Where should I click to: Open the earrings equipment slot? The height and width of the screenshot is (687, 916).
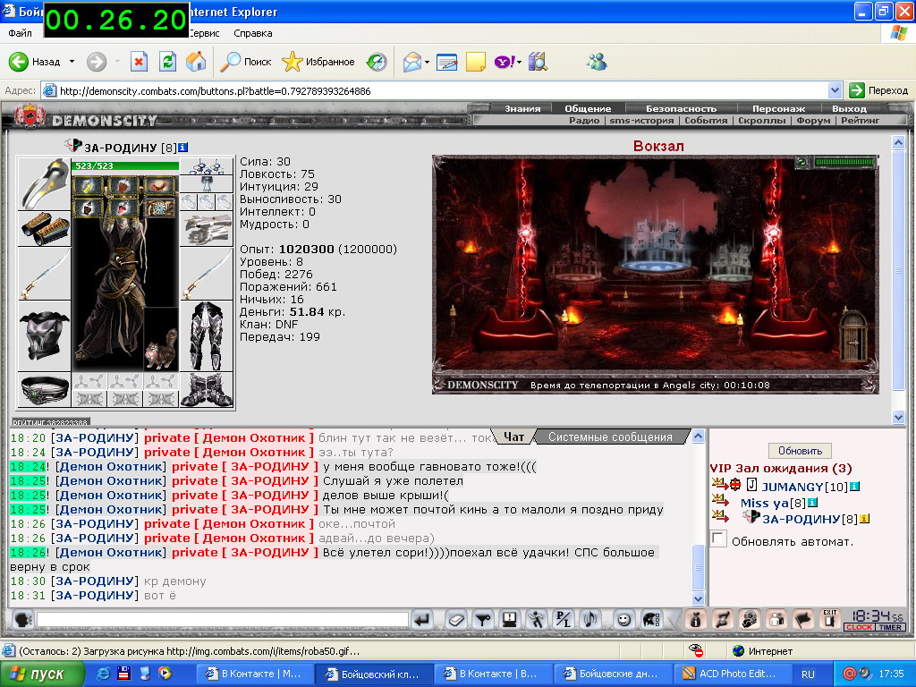pos(207,165)
